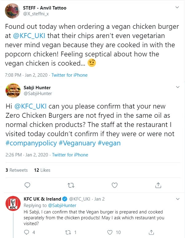View the 3 Retweets list

[x=17, y=170]
